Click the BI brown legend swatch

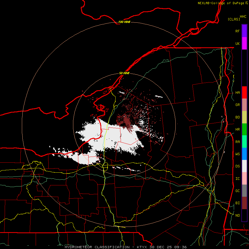point(244,203)
